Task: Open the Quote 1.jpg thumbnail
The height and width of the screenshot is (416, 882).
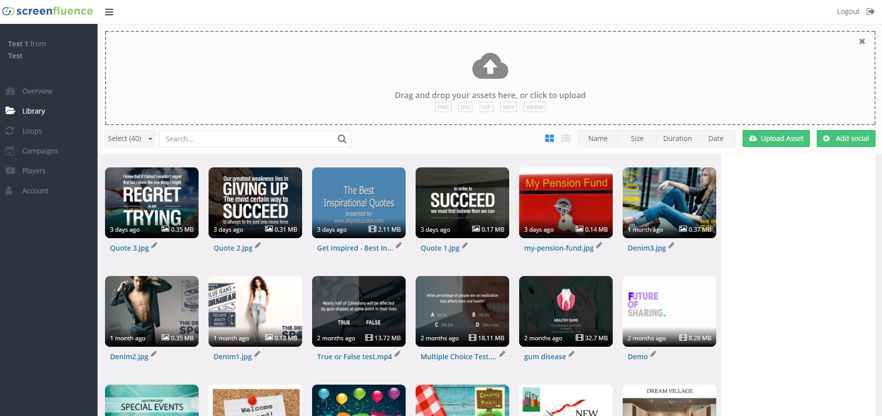Action: click(x=462, y=203)
